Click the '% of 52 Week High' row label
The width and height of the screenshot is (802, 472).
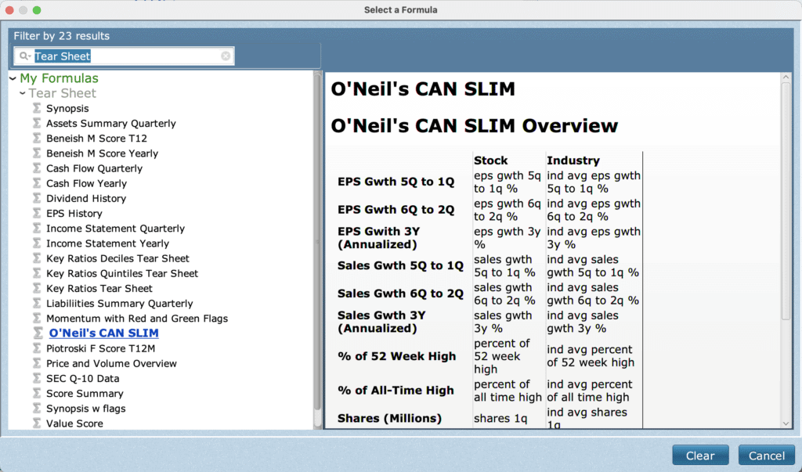tap(396, 356)
